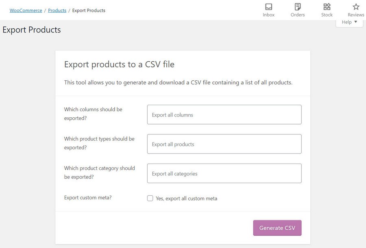The width and height of the screenshot is (366, 248).
Task: Enable export all custom meta checkbox
Action: pos(150,198)
